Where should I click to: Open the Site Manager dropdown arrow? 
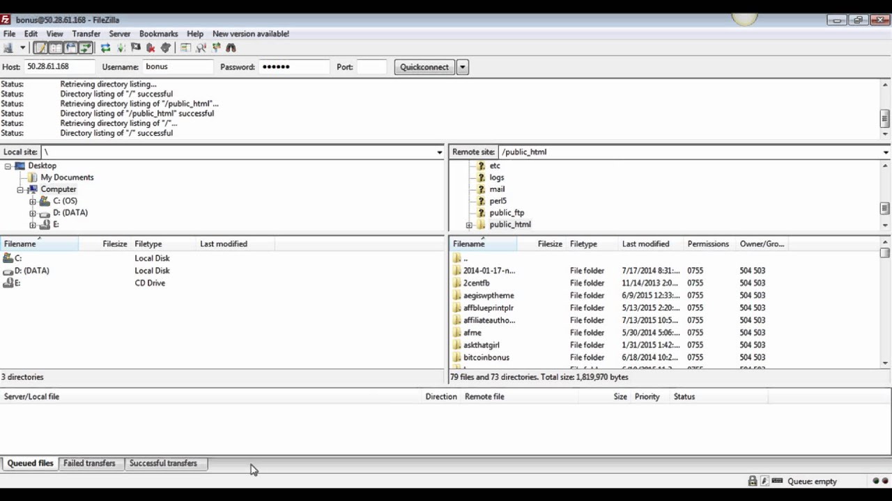[x=22, y=48]
